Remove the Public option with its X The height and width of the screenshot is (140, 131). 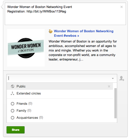pos(109,86)
